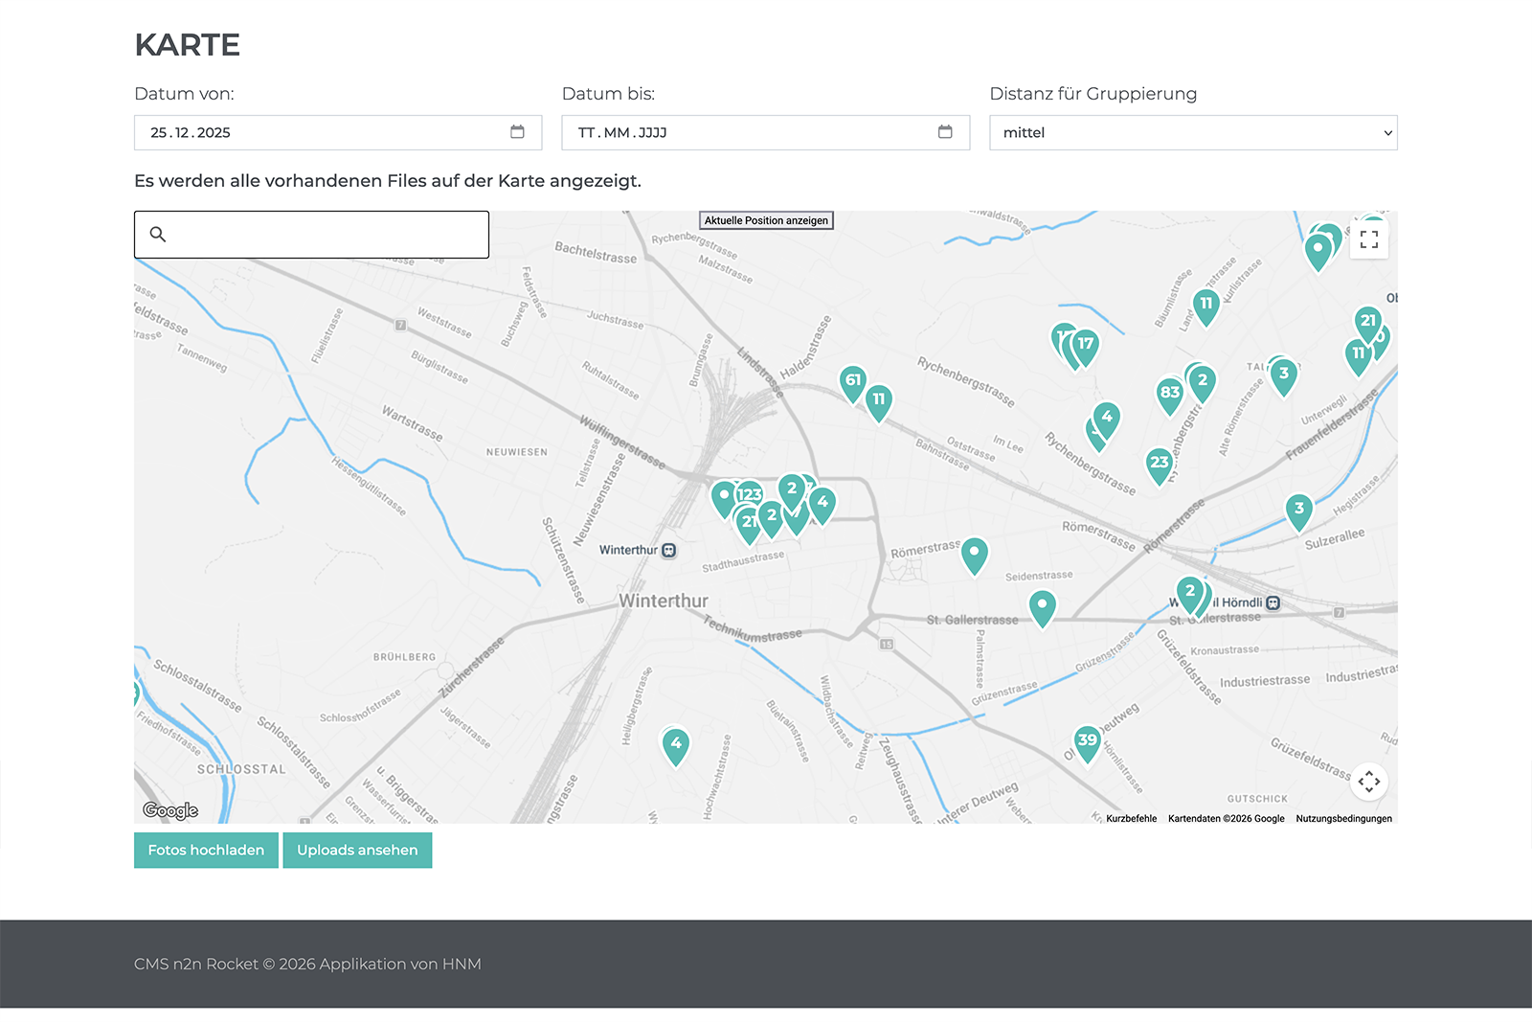Open the Kurzbefehle map shortcuts
The width and height of the screenshot is (1532, 1022).
coord(1131,819)
